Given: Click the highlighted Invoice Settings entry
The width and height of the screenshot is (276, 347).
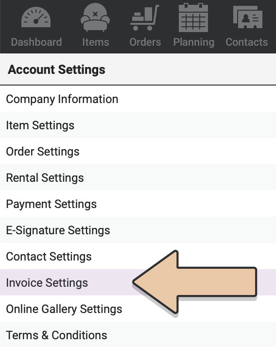Looking at the screenshot, I should click(x=138, y=282).
